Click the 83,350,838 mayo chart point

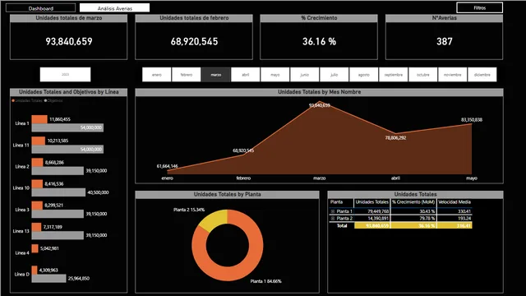[471, 124]
